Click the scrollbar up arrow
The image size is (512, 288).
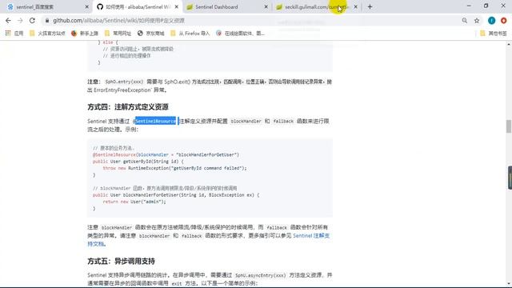tap(509, 44)
